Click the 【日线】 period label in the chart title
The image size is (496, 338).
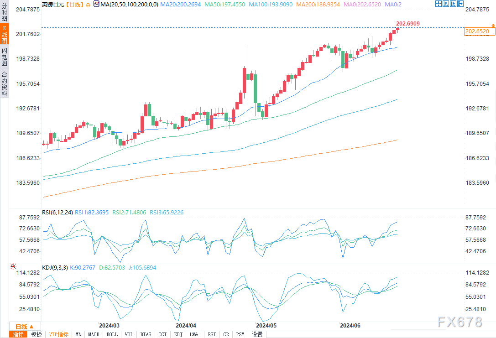click(75, 5)
